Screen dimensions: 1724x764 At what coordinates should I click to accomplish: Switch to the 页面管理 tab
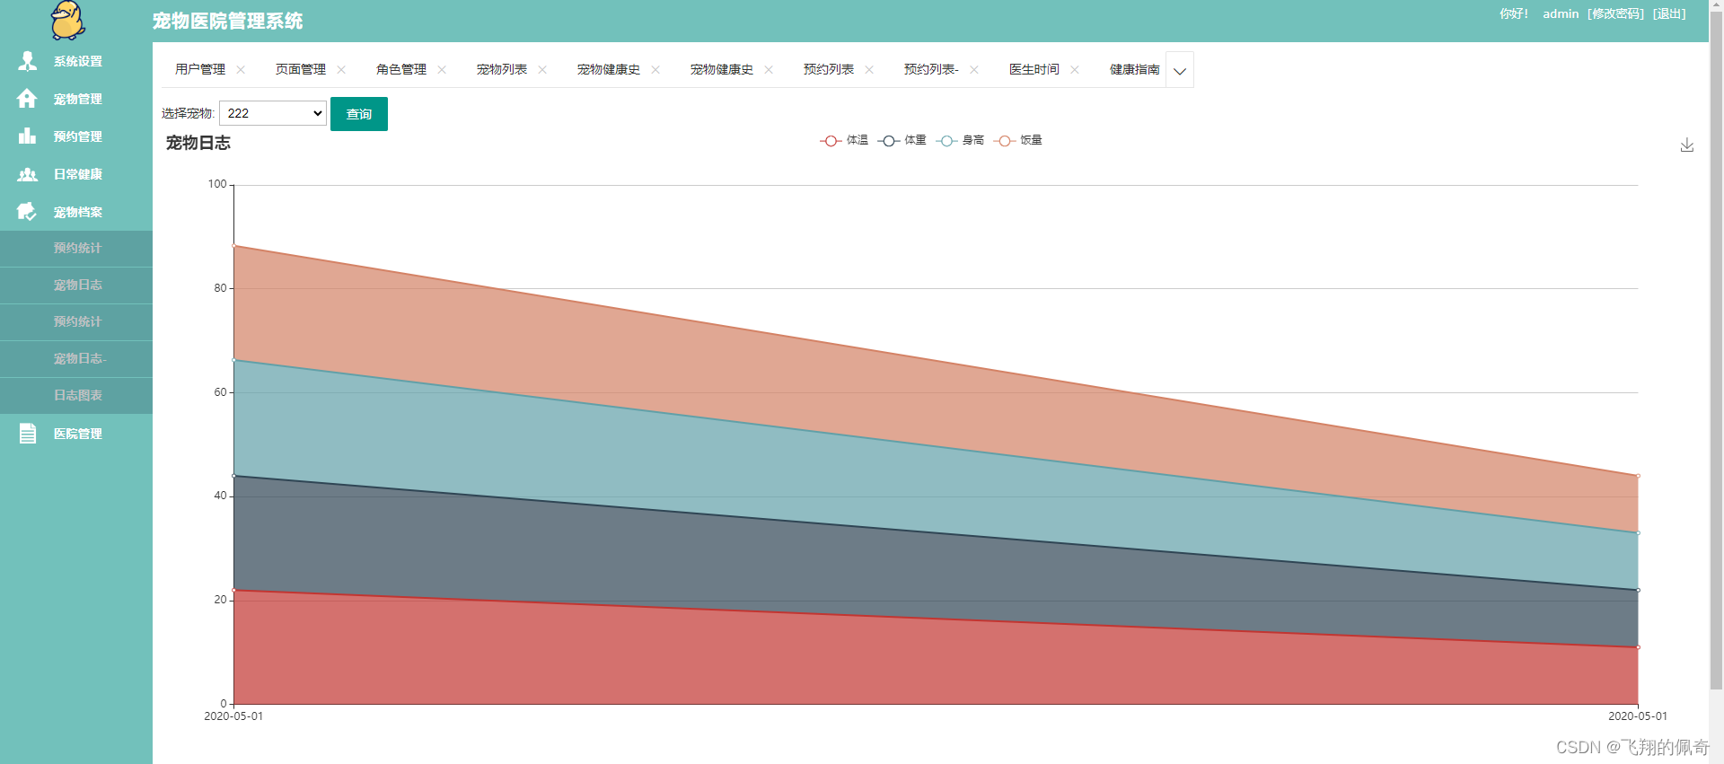point(301,69)
